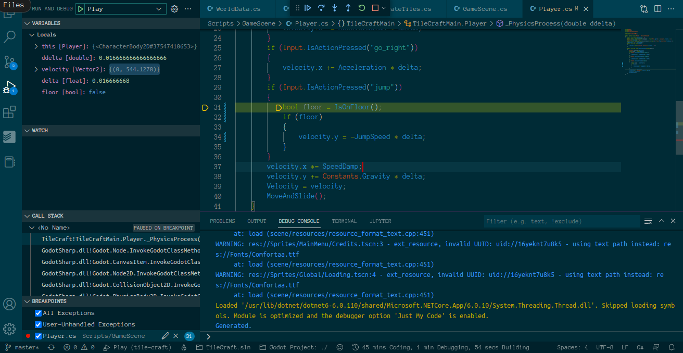This screenshot has height=353, width=683.
Task: Open Run and Debug view icon
Action: pos(10,87)
